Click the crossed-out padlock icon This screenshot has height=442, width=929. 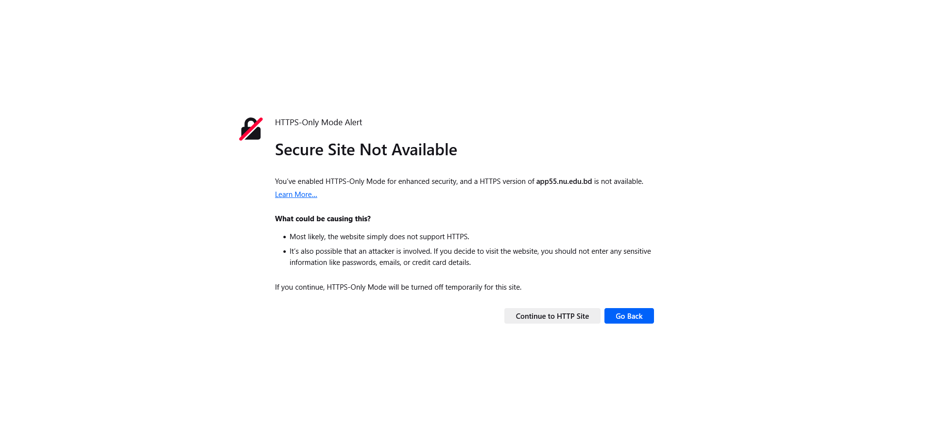251,129
